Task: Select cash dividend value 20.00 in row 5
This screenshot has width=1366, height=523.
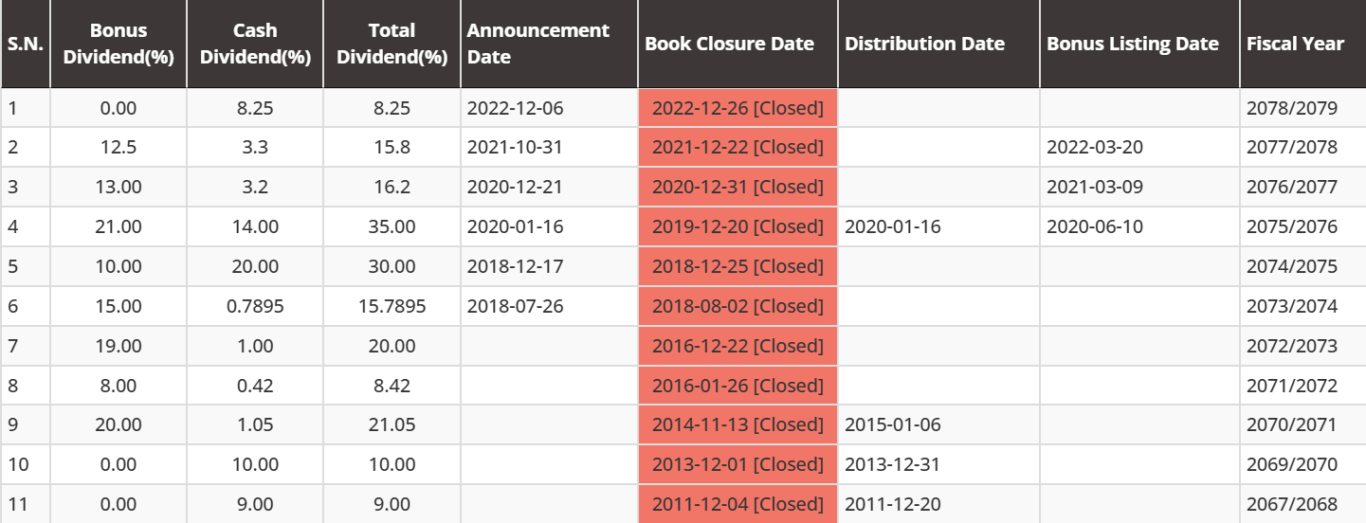Action: [x=255, y=266]
